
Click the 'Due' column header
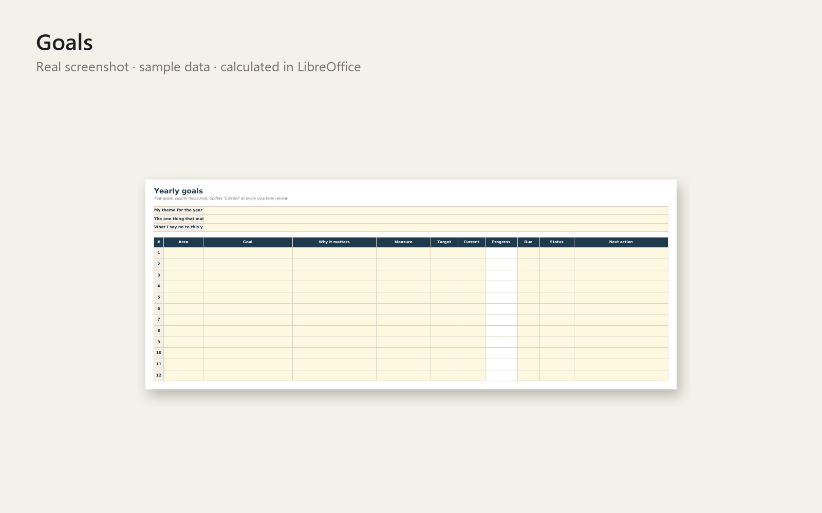pos(529,242)
